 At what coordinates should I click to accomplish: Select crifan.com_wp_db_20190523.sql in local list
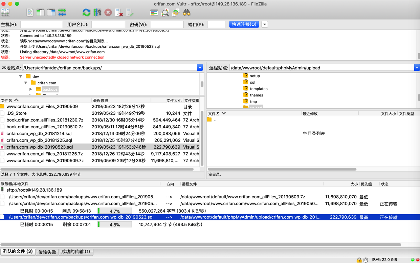click(101, 147)
